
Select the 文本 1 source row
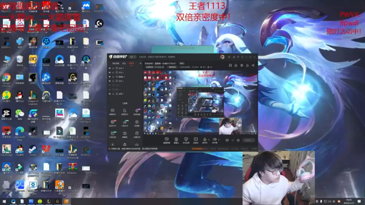[125, 81]
